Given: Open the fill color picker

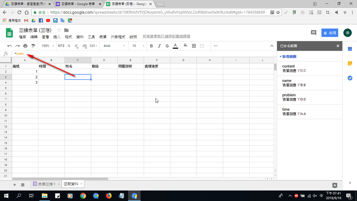Looking at the screenshot, I should click(x=185, y=46).
